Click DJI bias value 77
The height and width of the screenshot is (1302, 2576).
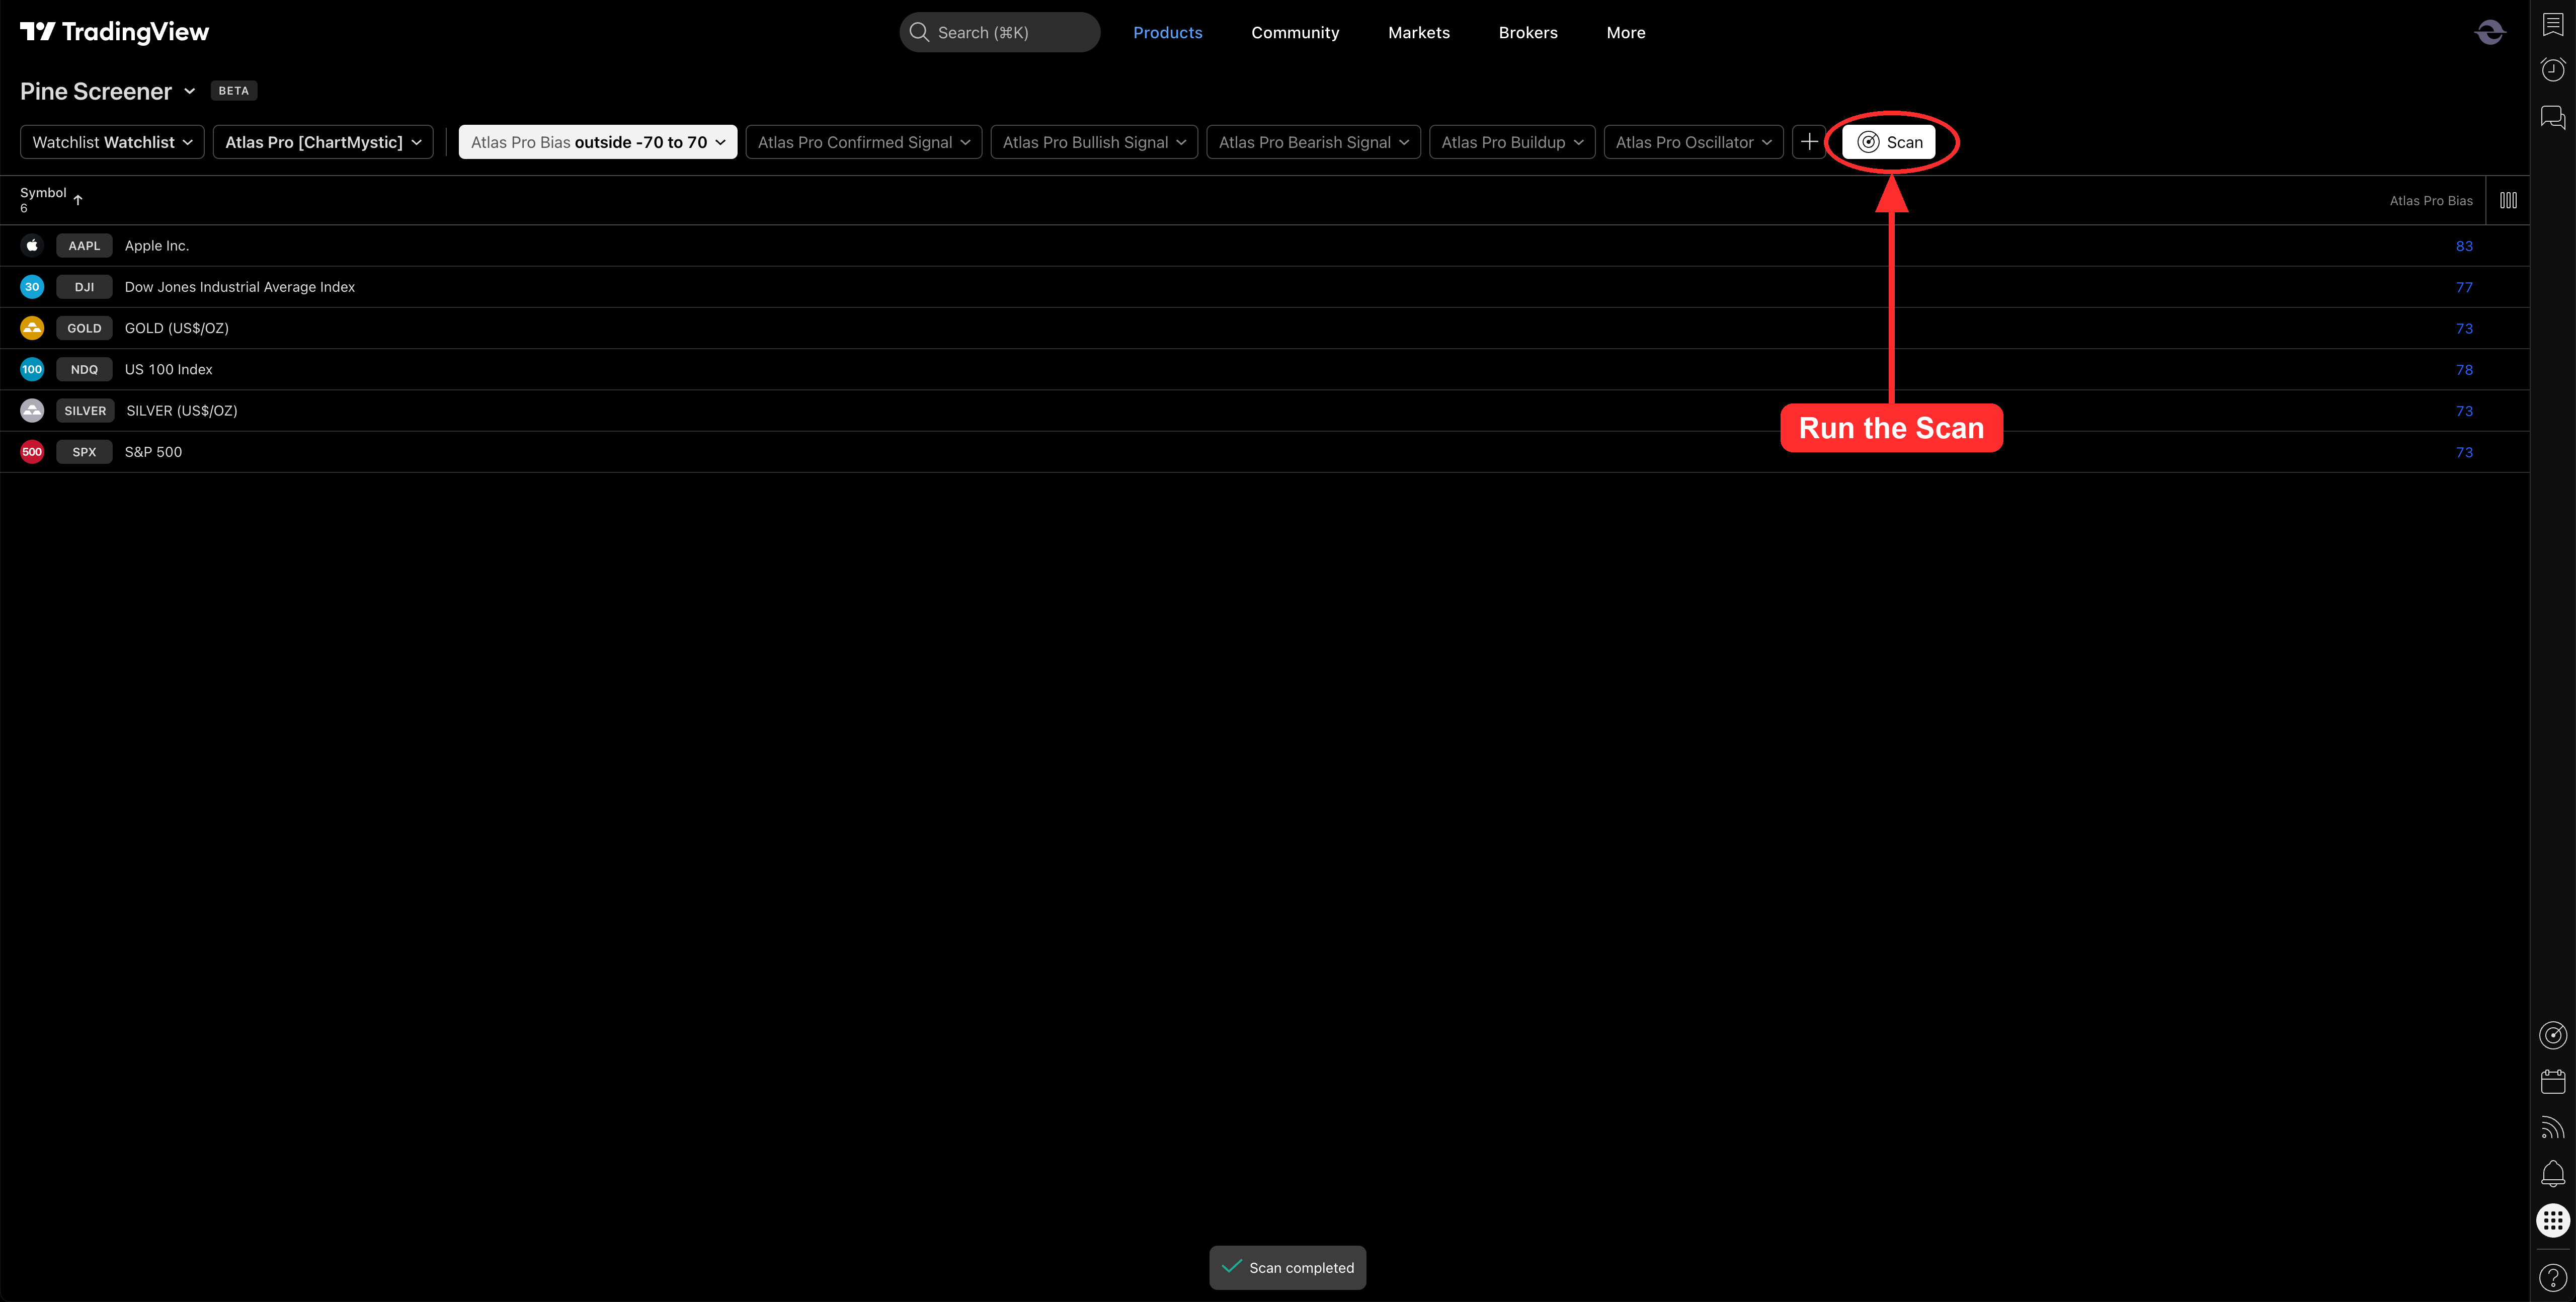click(2463, 287)
